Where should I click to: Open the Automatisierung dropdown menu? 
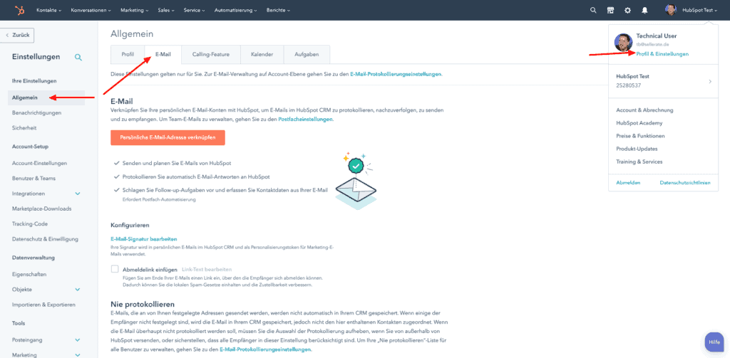click(x=235, y=10)
